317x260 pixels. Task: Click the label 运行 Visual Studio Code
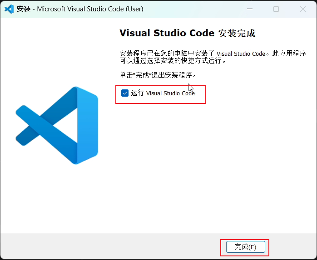pos(163,93)
